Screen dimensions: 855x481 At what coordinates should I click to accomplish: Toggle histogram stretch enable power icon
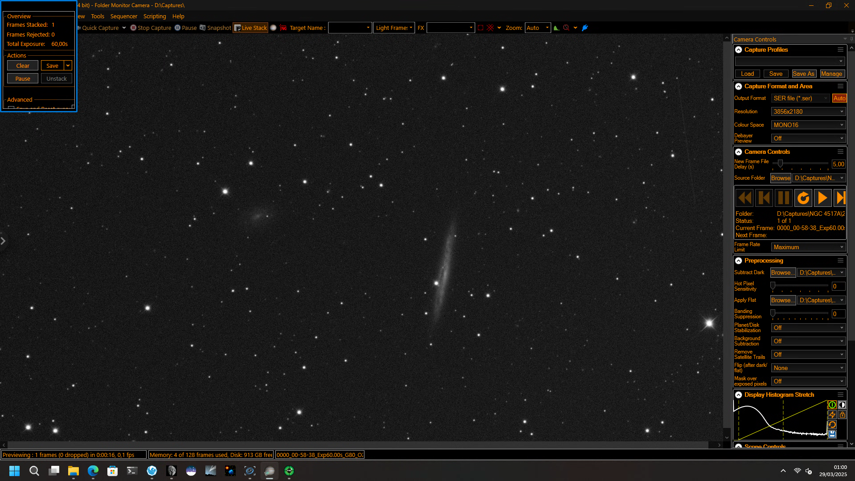[x=832, y=405]
